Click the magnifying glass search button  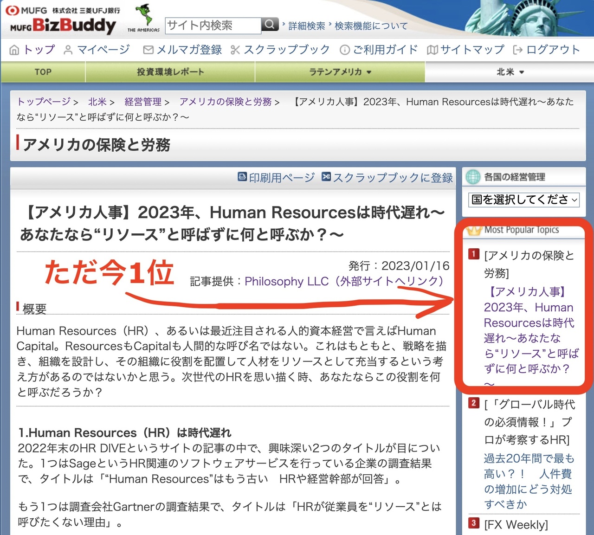pyautogui.click(x=270, y=25)
